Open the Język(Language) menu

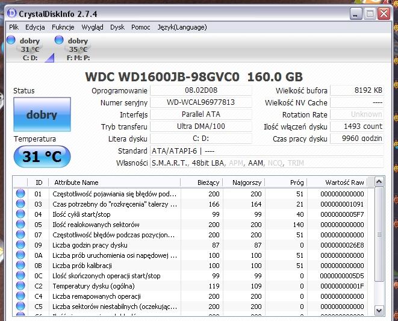pyautogui.click(x=182, y=27)
